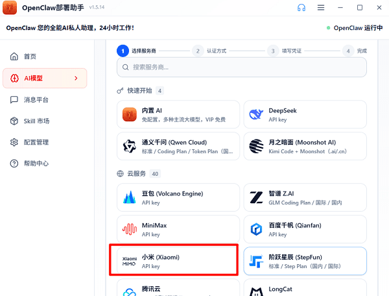Click 豆包 (Volcano Engine) provider name
The height and width of the screenshot is (296, 389).
pyautogui.click(x=172, y=193)
